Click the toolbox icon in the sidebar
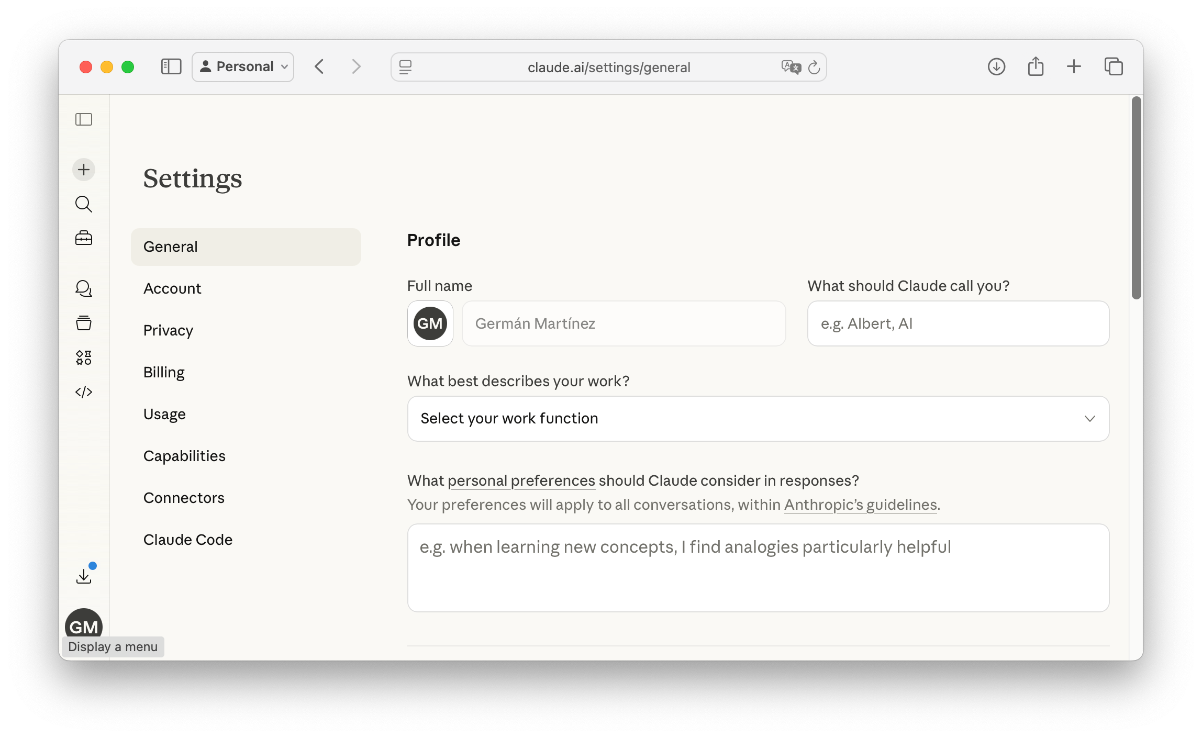The image size is (1202, 738). click(x=84, y=239)
